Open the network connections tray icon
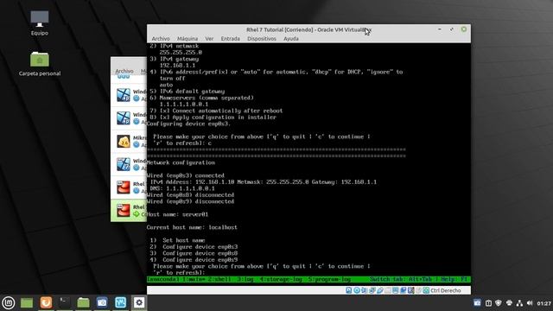This screenshot has width=553, height=311. click(519, 303)
